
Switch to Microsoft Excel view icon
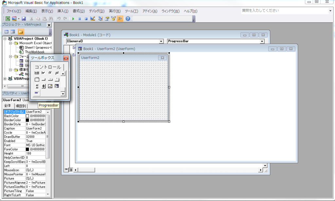pos(8,19)
